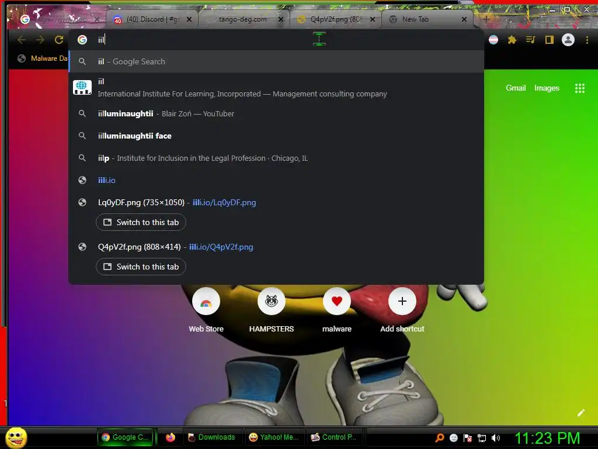Click the browser Forward arrow
The width and height of the screenshot is (598, 449).
40,40
